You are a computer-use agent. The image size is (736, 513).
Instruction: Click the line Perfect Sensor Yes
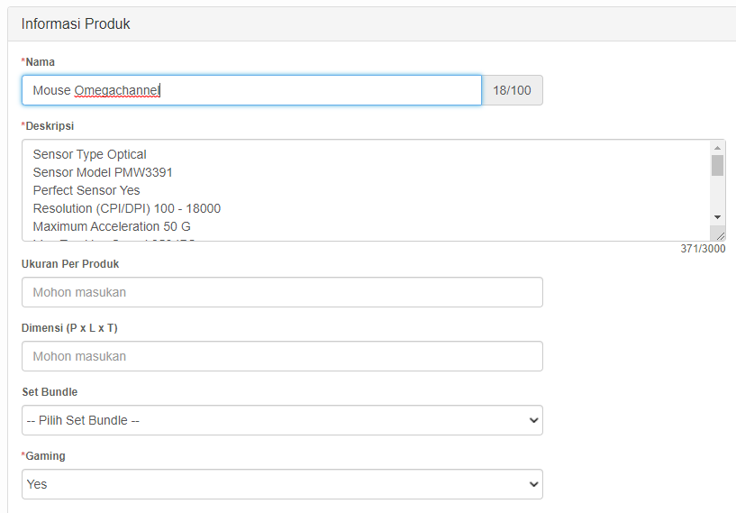click(86, 190)
